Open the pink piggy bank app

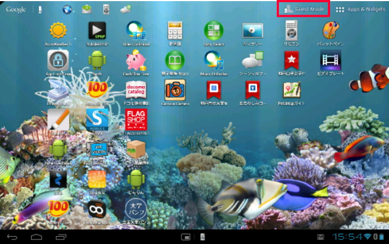coord(135,60)
